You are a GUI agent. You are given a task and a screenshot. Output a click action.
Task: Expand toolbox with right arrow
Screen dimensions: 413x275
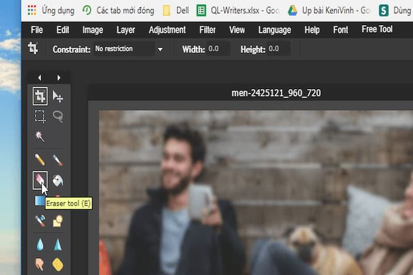pos(59,78)
